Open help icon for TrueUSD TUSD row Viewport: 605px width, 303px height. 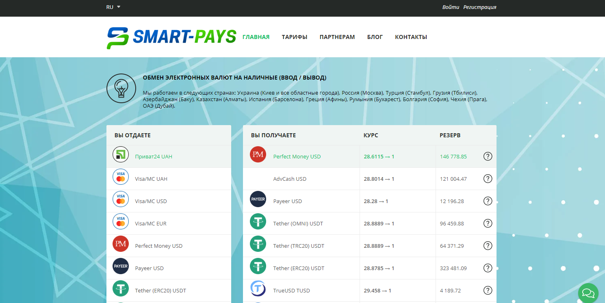pyautogui.click(x=488, y=290)
